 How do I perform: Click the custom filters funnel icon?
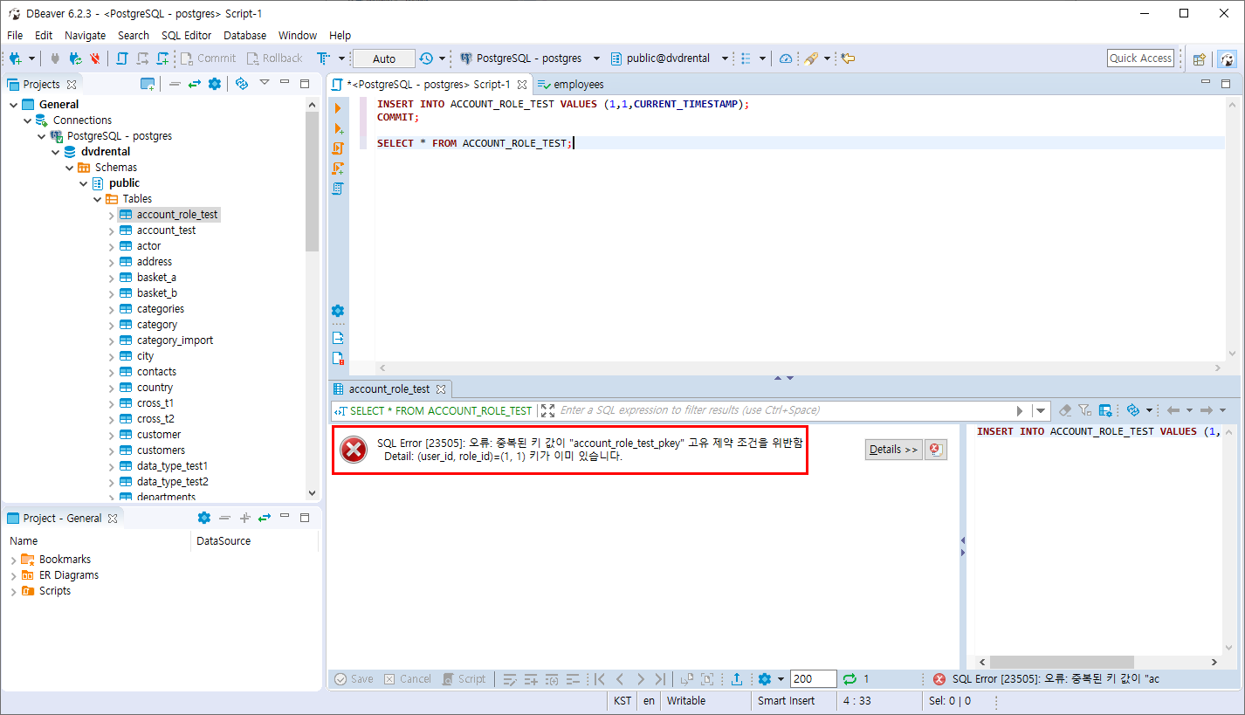point(1084,410)
